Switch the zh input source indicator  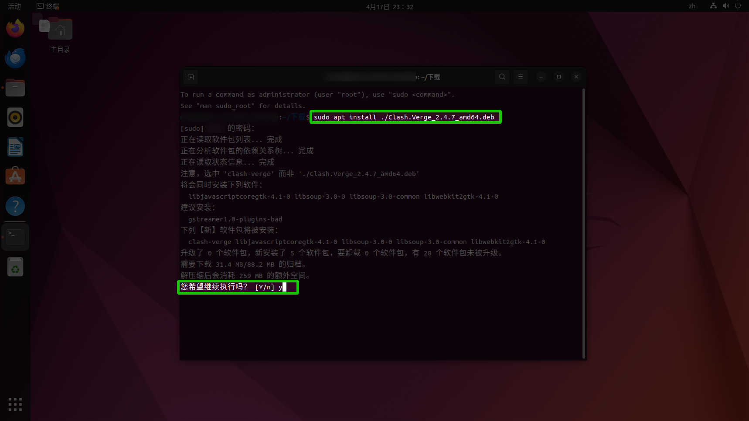coord(692,6)
